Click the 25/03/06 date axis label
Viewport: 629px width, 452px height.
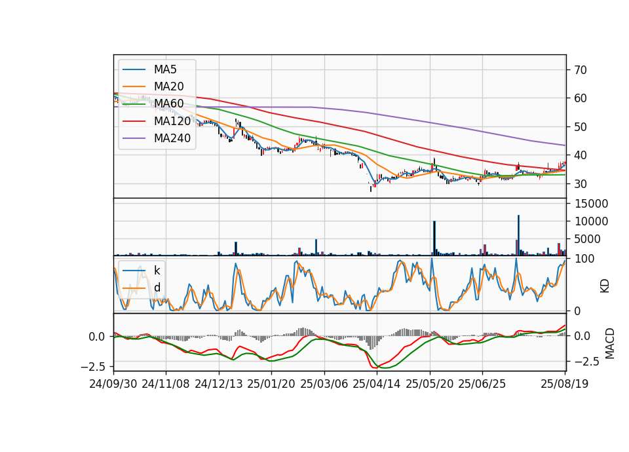click(324, 384)
